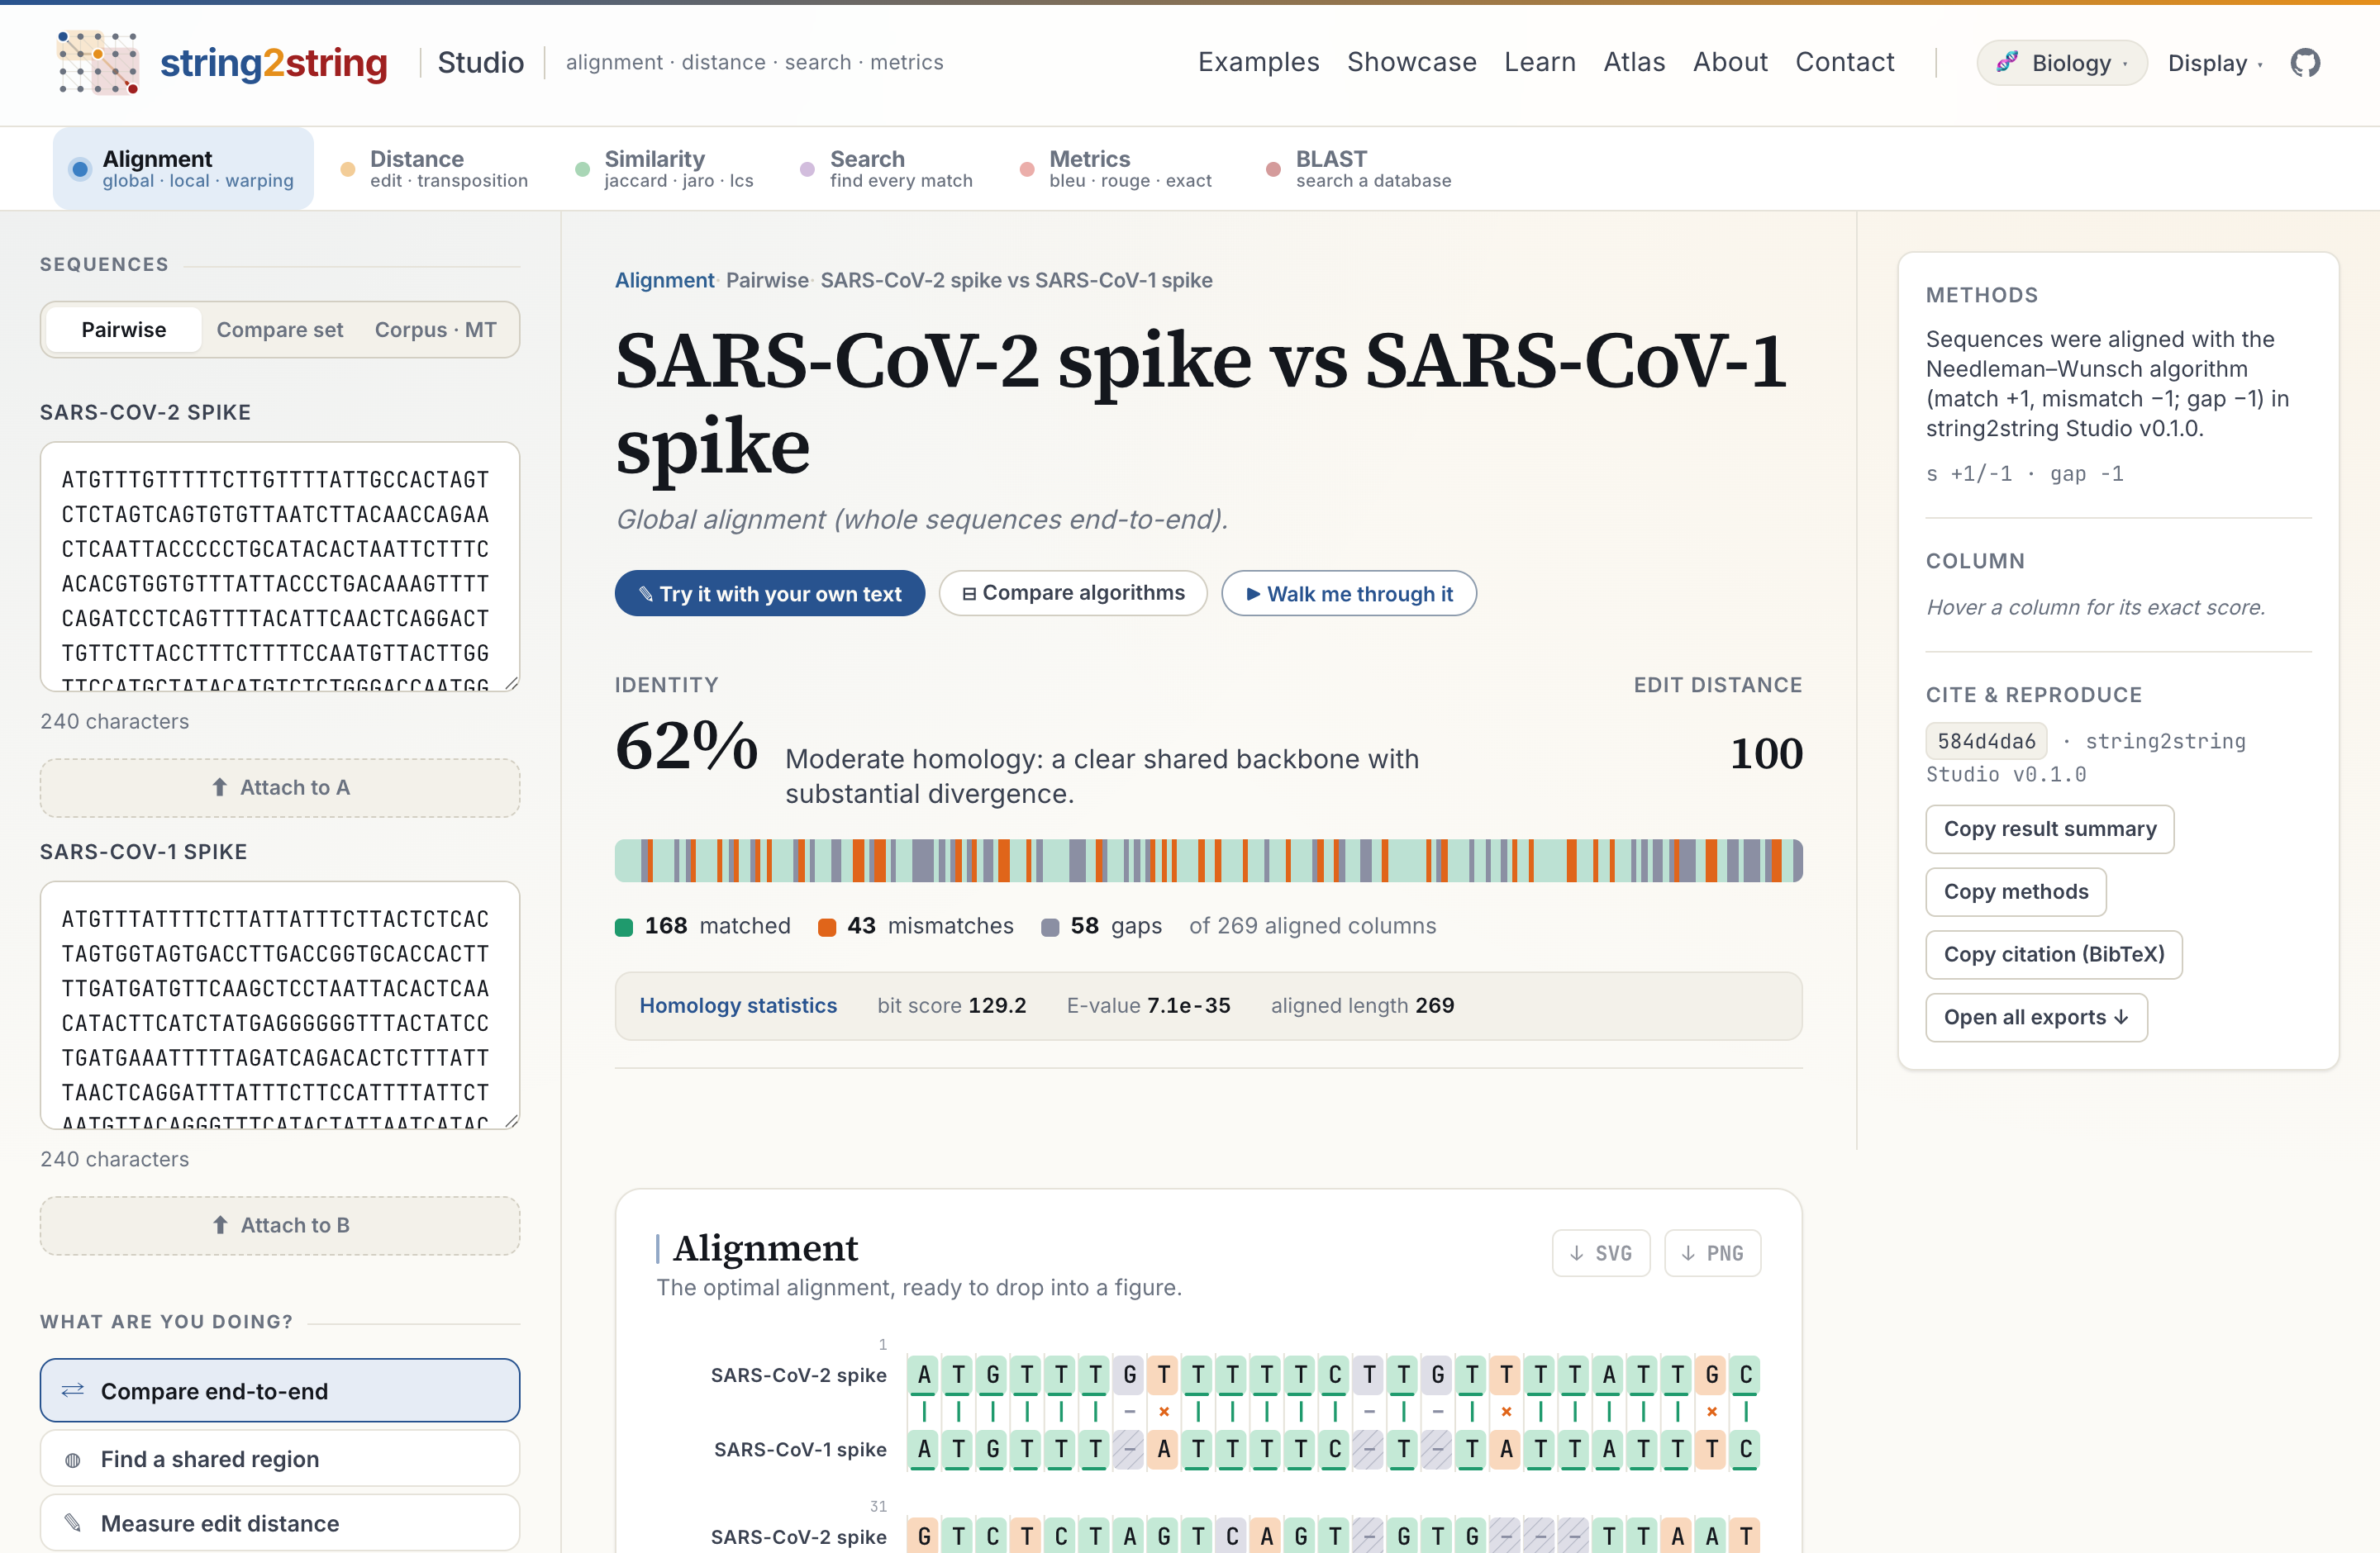Click the pencil icon on Measure edit distance
This screenshot has height=1553, width=2380.
[73, 1523]
